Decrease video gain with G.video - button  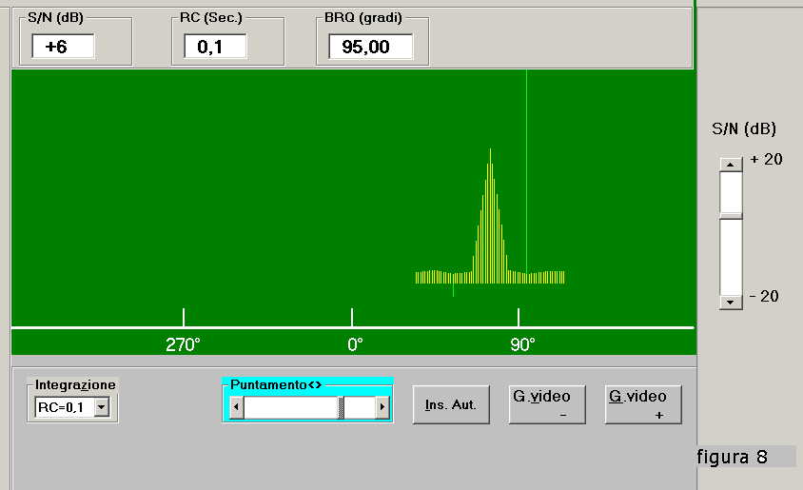coord(547,404)
